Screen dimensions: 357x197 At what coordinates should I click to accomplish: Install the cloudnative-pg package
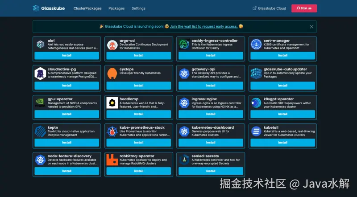click(x=66, y=86)
